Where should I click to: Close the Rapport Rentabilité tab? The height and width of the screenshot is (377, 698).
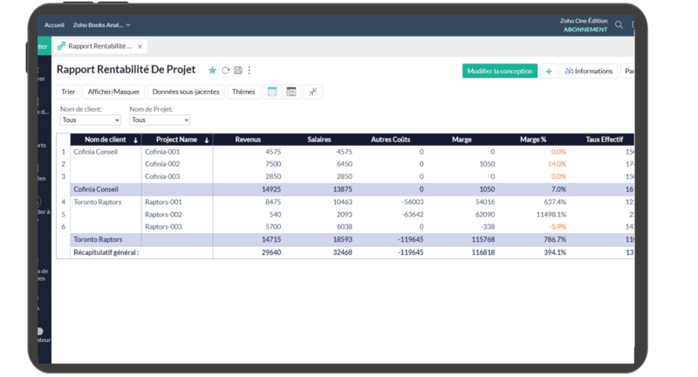[x=140, y=46]
